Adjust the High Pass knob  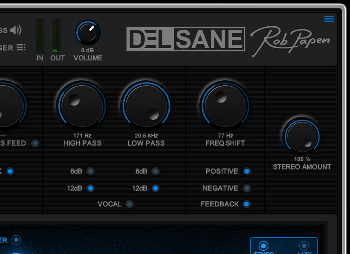pos(82,106)
